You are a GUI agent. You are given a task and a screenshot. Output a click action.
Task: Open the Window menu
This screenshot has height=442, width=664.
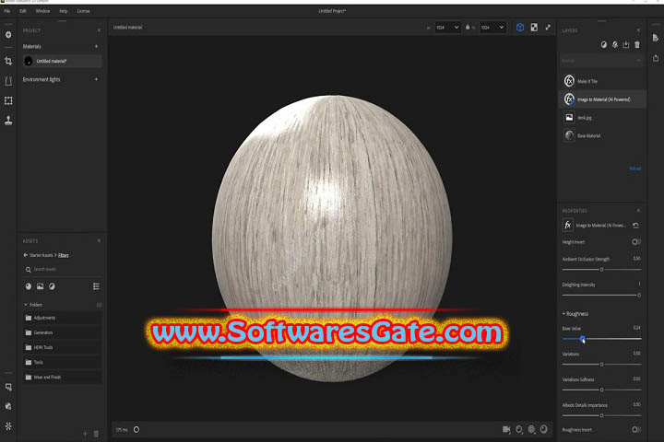[42, 11]
